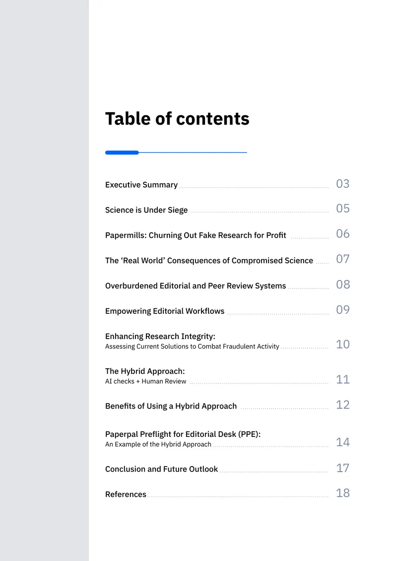Go to 'Real World' Consequences of Compromised Science
Screen dimensions: 397x561
click(x=209, y=261)
